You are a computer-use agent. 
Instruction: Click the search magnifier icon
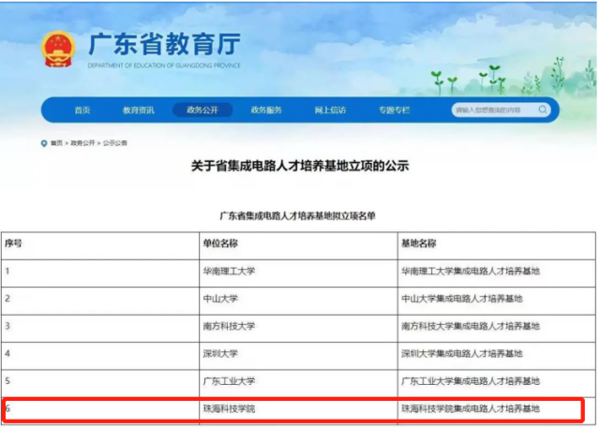point(543,110)
